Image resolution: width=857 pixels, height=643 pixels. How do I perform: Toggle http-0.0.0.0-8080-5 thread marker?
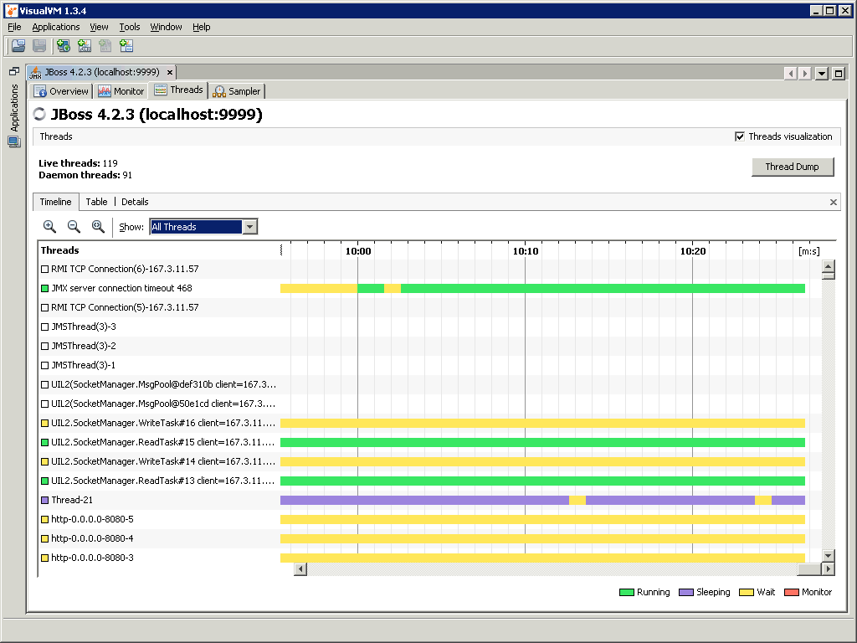45,519
